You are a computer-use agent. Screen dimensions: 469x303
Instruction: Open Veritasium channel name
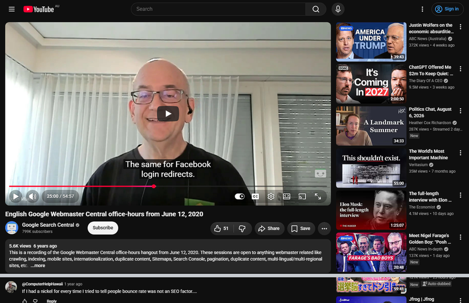pyautogui.click(x=418, y=165)
